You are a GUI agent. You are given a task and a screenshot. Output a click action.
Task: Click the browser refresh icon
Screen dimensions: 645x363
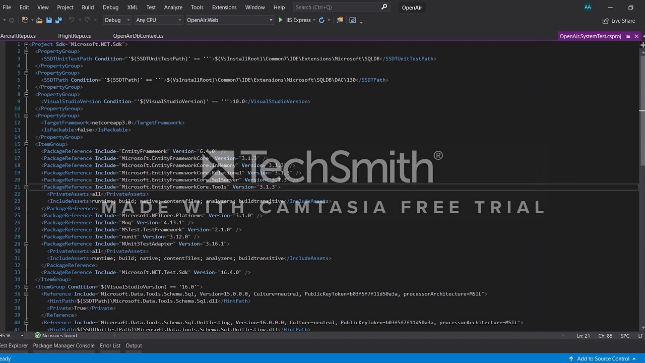click(x=321, y=20)
